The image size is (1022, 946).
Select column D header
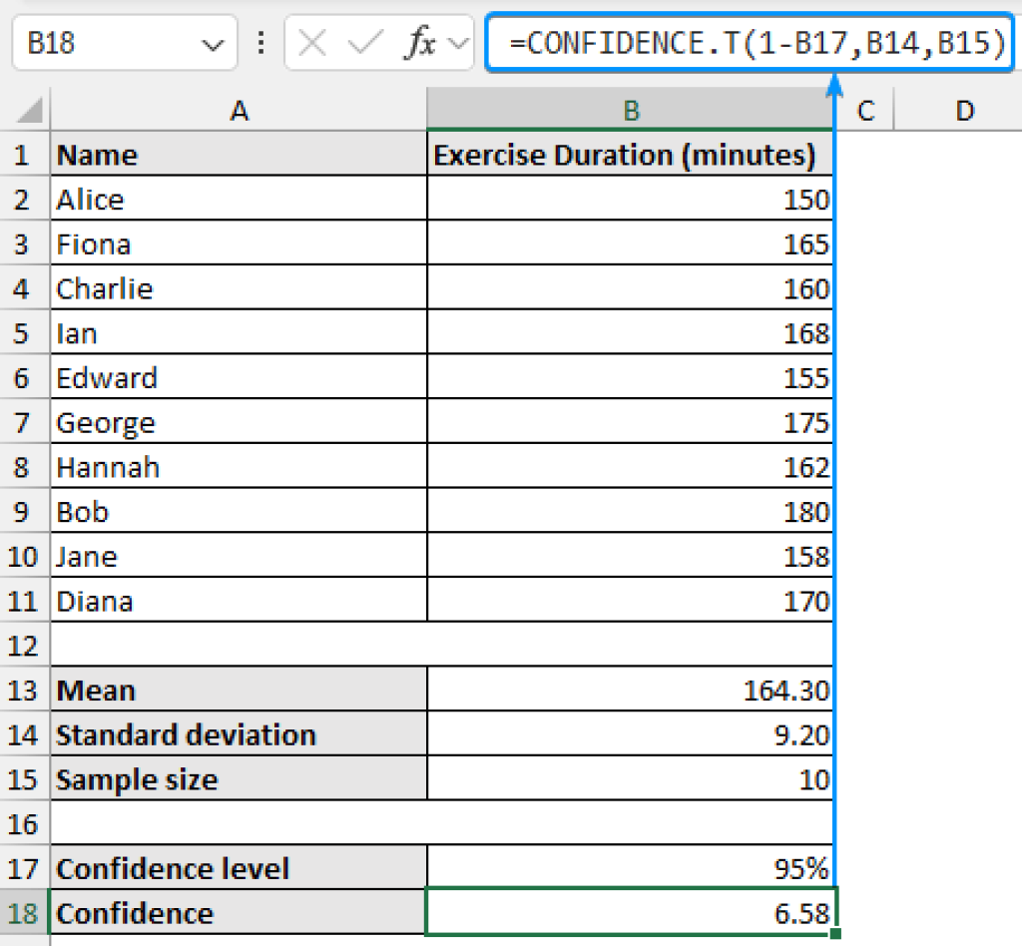point(964,111)
